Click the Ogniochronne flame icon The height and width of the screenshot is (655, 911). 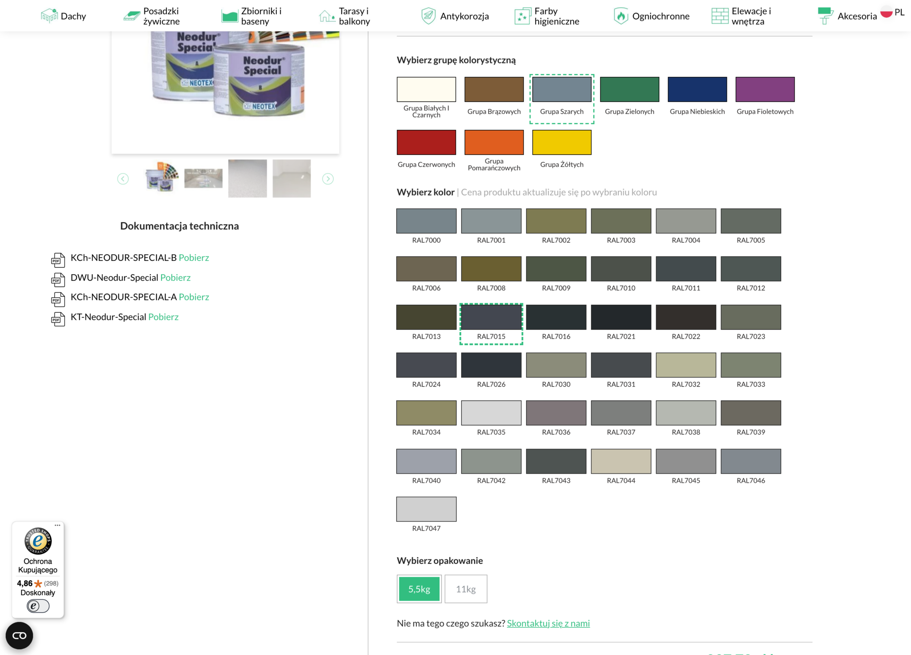621,16
